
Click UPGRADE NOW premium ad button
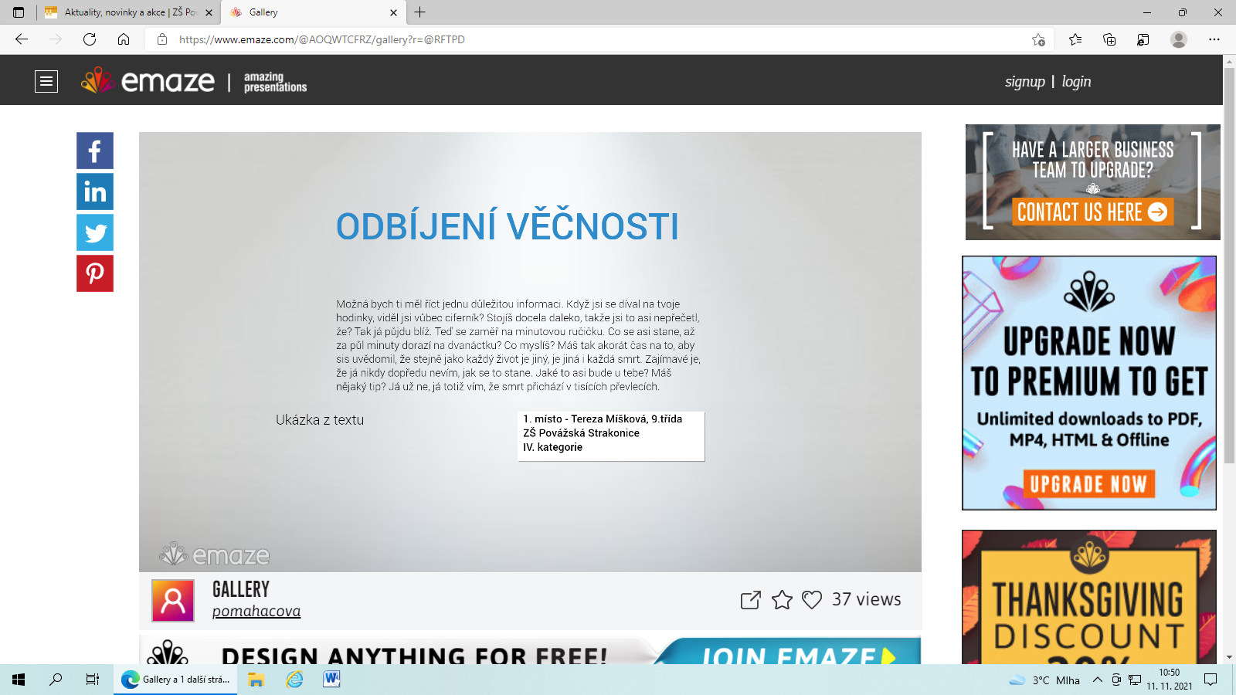point(1088,484)
